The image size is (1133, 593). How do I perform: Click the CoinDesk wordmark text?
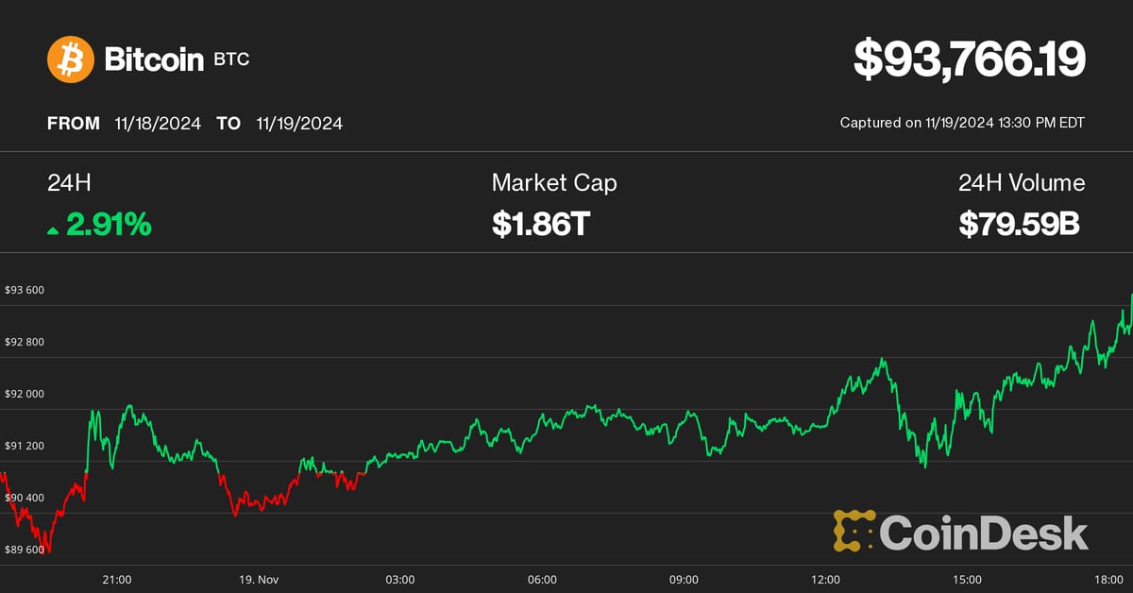984,534
